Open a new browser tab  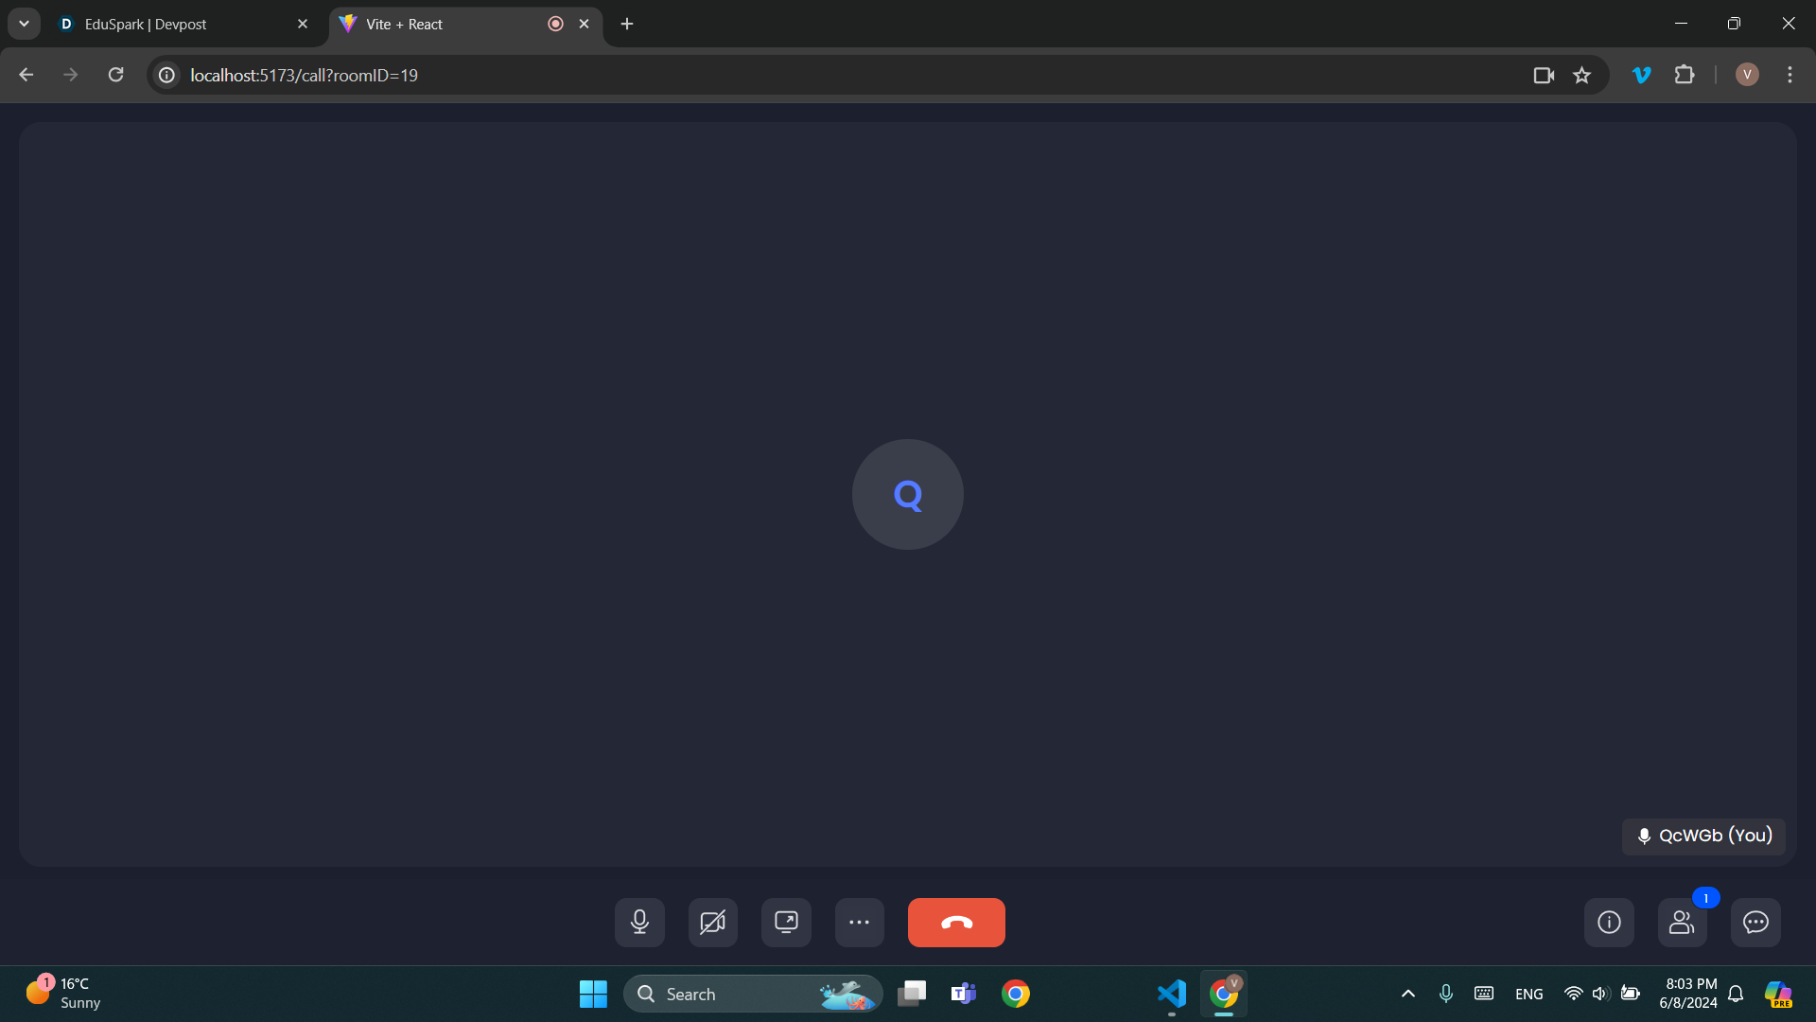pos(627,24)
